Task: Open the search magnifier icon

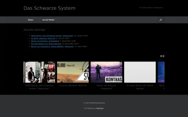Action: pyautogui.click(x=160, y=20)
